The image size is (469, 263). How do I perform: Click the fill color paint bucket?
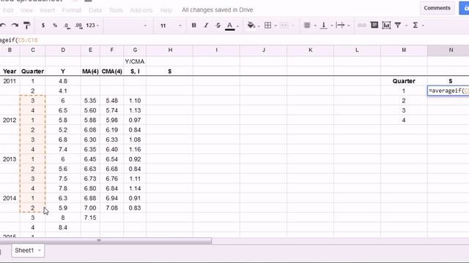[251, 26]
